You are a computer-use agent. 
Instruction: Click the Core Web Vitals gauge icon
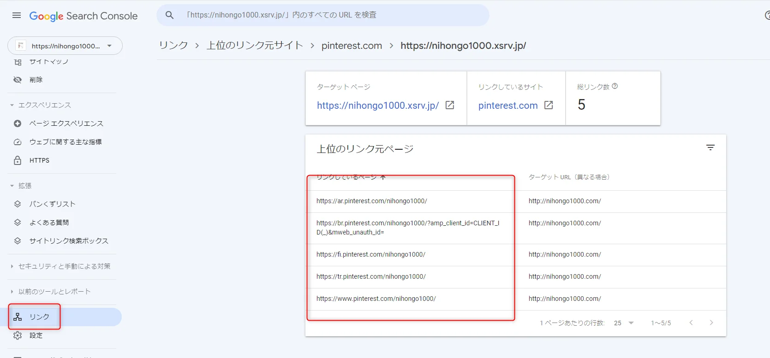pyautogui.click(x=18, y=142)
